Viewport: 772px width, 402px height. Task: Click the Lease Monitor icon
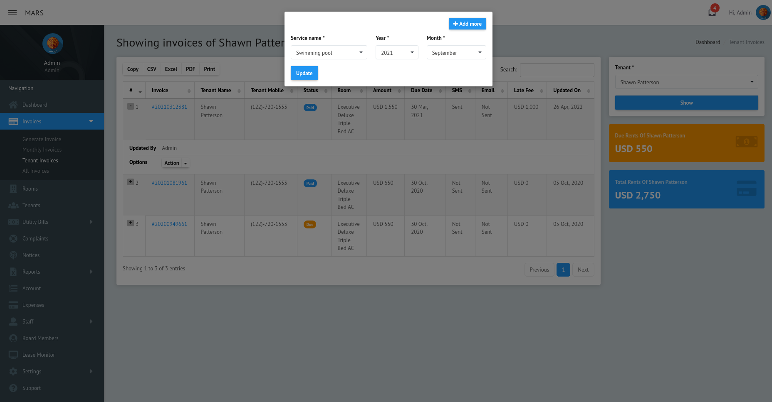coord(14,355)
